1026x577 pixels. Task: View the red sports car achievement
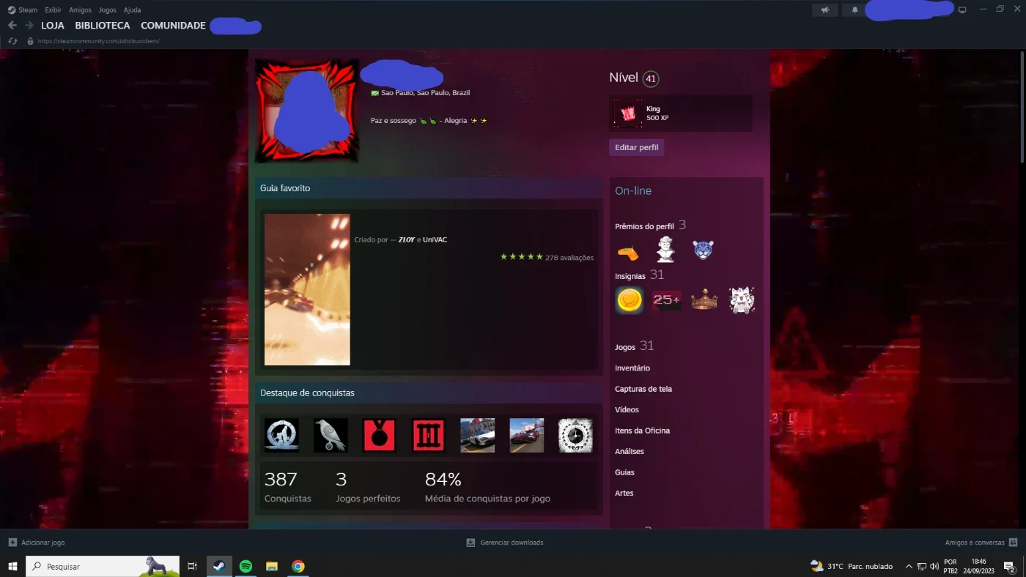pyautogui.click(x=527, y=435)
